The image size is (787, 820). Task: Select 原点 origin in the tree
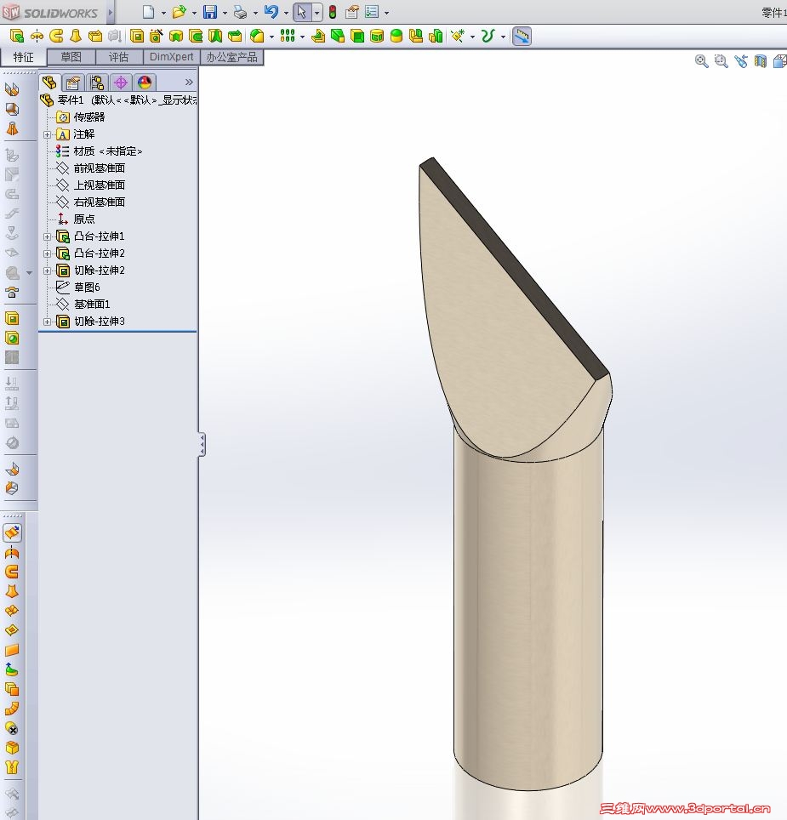click(x=84, y=219)
